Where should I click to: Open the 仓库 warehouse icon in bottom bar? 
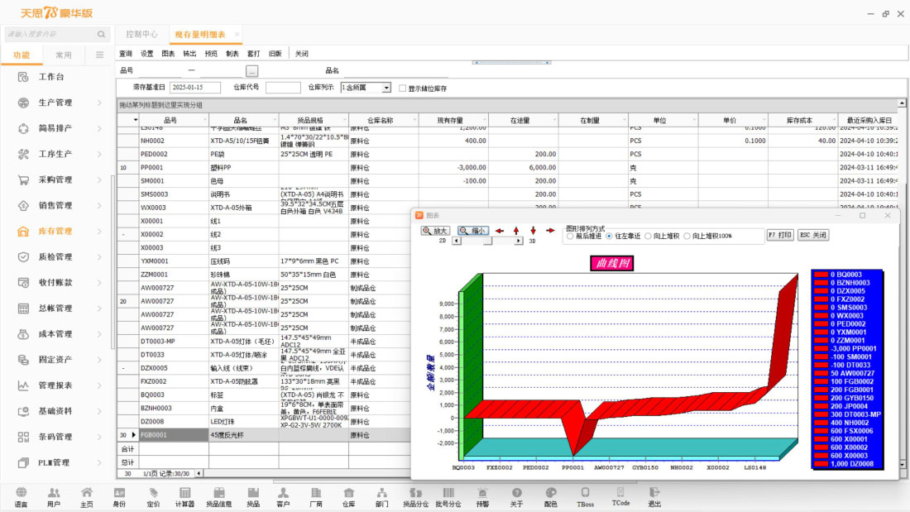click(348, 496)
